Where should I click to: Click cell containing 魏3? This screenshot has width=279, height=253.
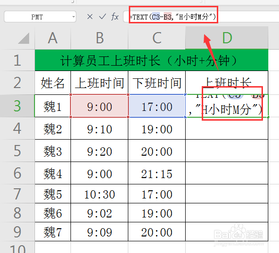pos(52,151)
